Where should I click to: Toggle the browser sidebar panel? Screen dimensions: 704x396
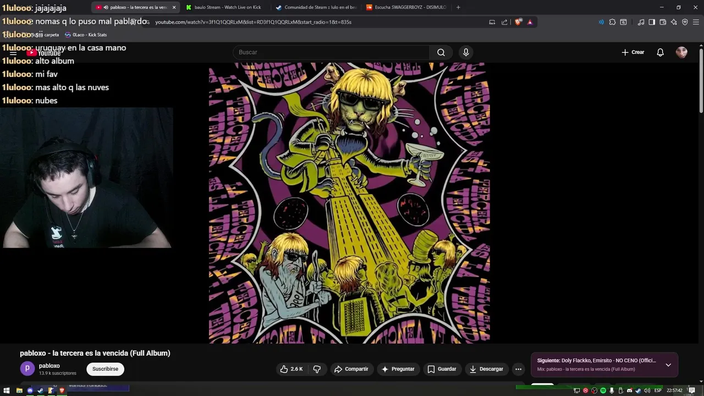pos(652,22)
